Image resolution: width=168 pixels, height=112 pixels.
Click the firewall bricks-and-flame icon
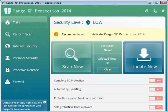coord(8,82)
